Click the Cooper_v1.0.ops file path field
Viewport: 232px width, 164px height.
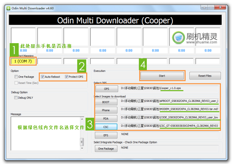pos(170,88)
